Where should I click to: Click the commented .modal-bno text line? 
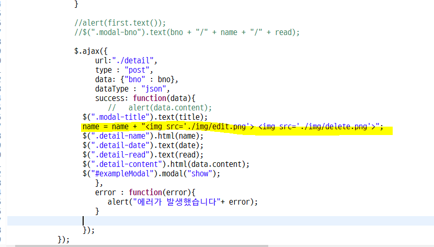[x=187, y=32]
